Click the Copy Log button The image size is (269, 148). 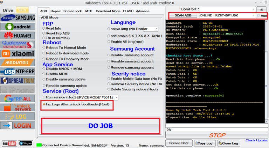coord(205,143)
